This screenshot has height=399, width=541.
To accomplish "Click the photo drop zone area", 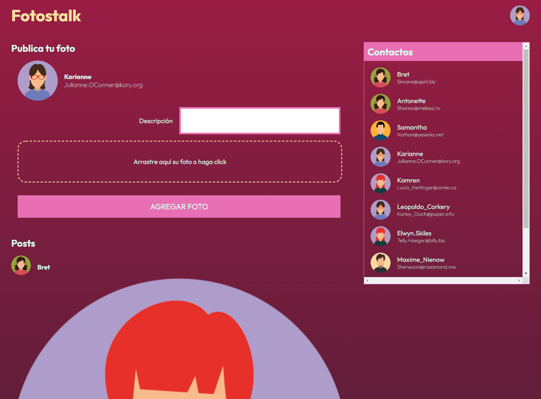I will coord(180,162).
